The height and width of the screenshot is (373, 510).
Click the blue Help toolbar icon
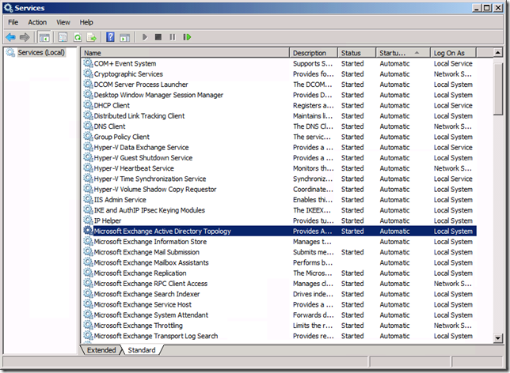coord(111,37)
